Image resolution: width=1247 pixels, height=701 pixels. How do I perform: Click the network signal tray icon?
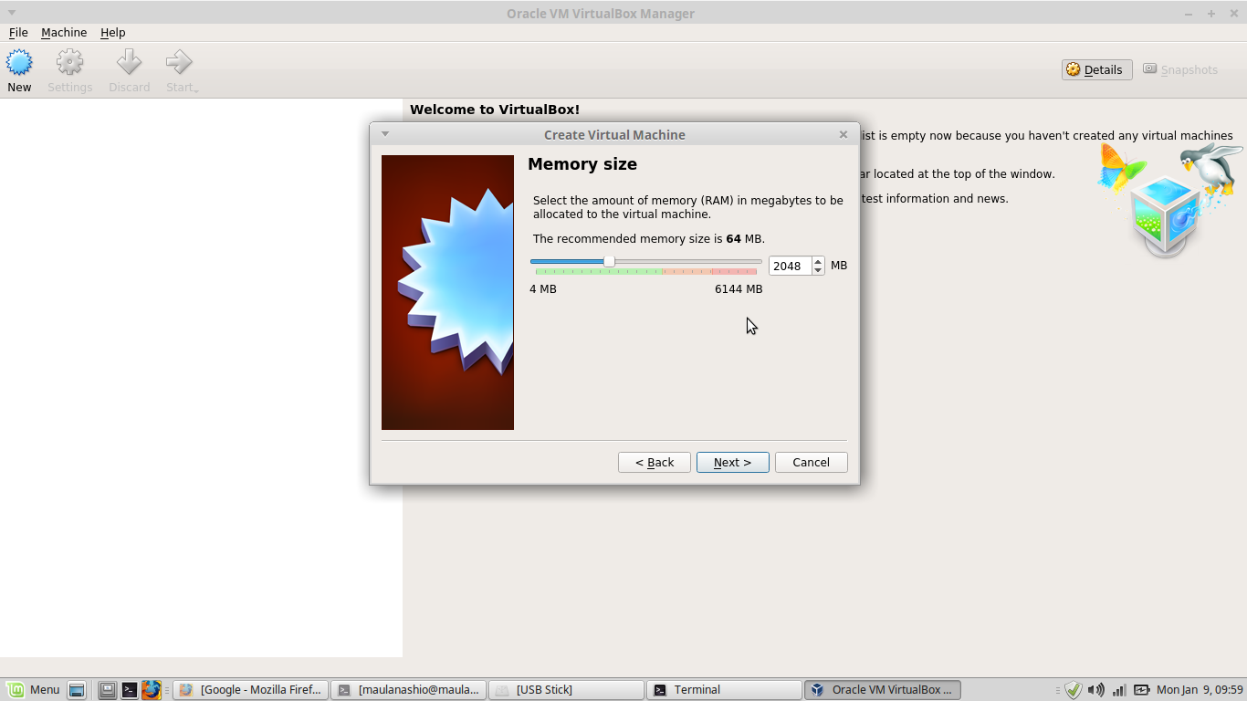click(x=1119, y=690)
